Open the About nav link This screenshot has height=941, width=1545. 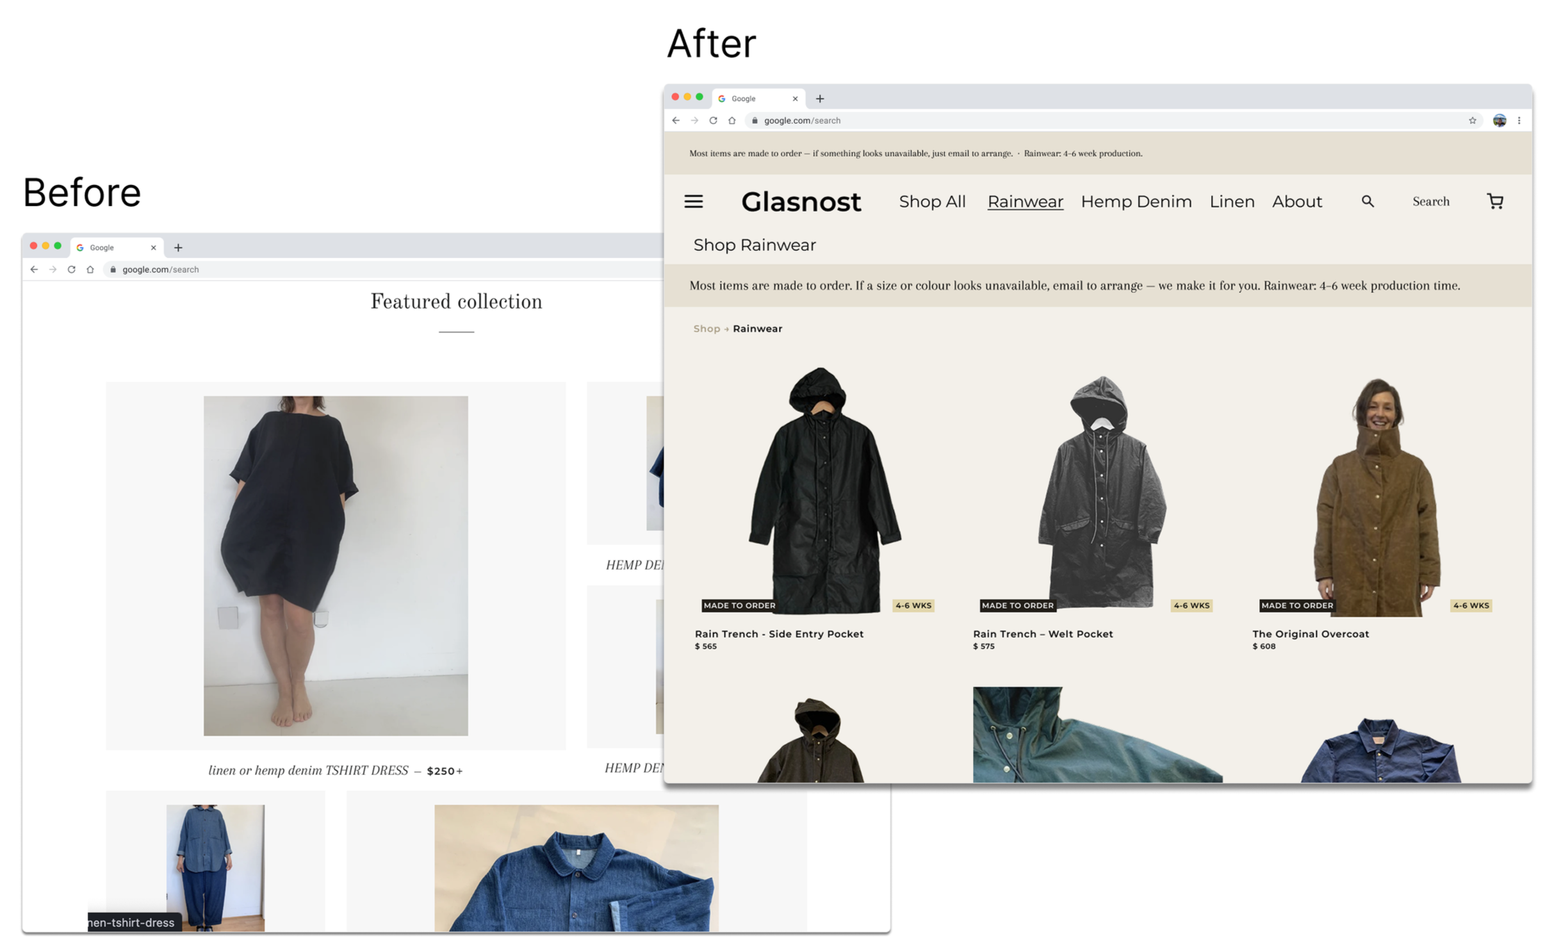[x=1296, y=201]
